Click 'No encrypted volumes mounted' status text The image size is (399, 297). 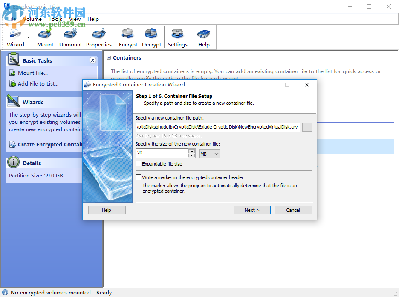tap(51, 293)
